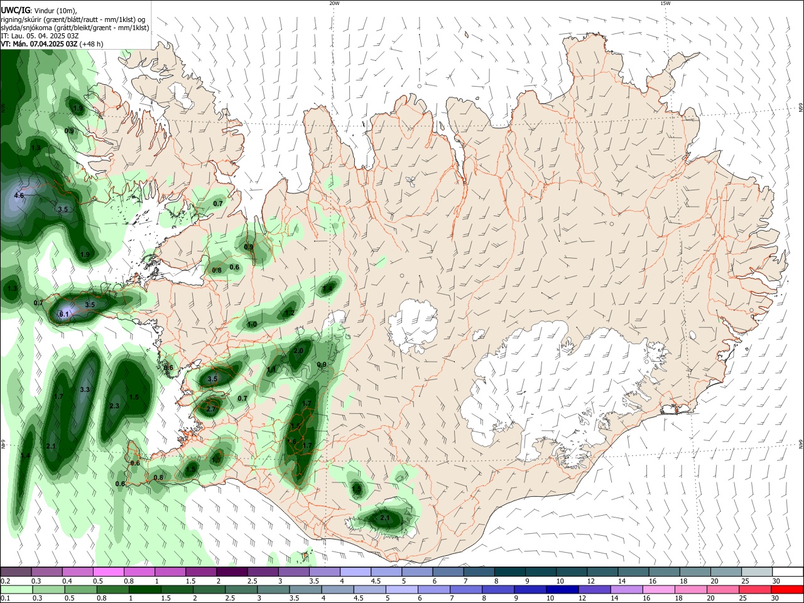Image resolution: width=804 pixels, height=603 pixels.
Task: Click the darkest purple swatch labeled 2 in snow legend
Action: coord(232,572)
